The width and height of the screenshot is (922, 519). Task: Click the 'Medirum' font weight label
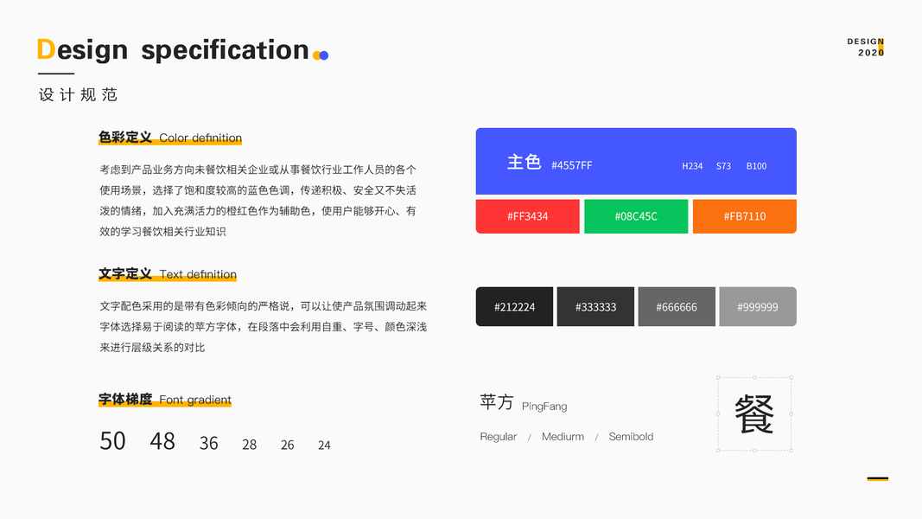(x=563, y=437)
